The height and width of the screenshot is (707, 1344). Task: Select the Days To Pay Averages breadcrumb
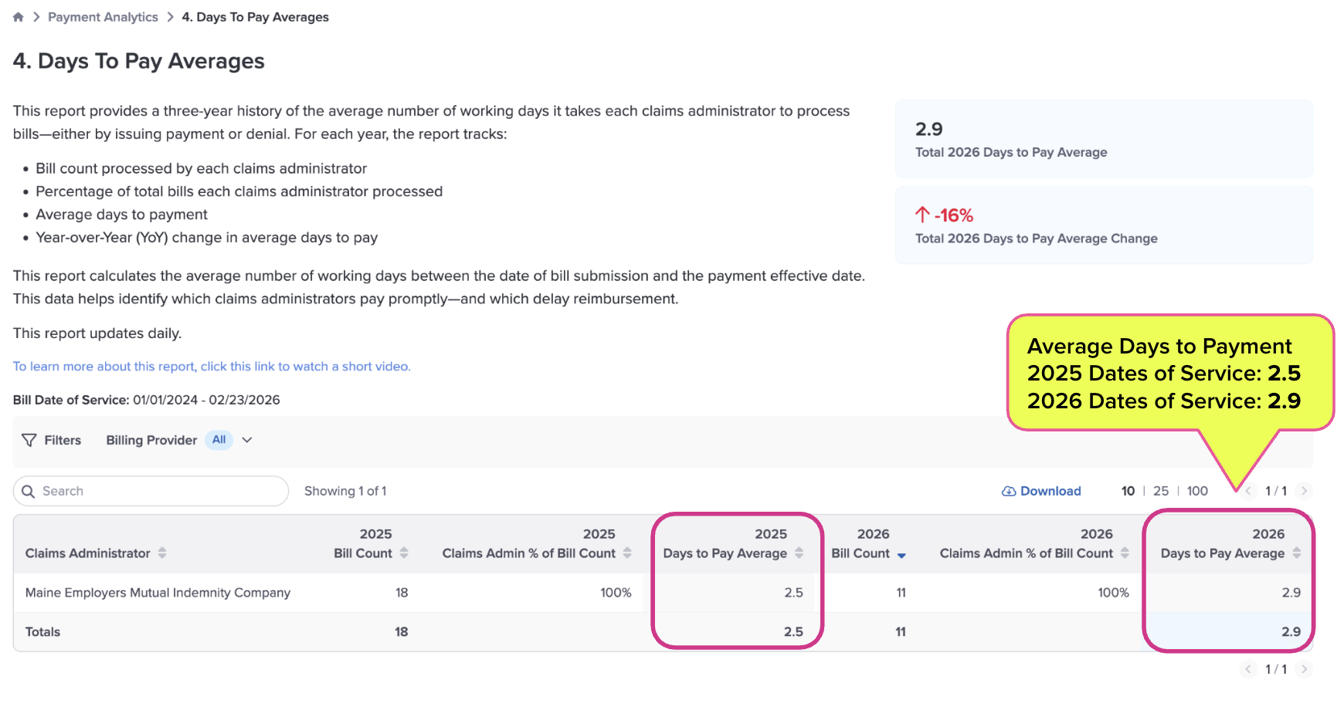(x=255, y=17)
